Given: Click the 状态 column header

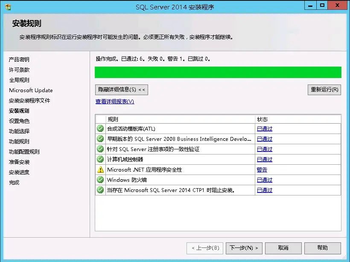Looking at the screenshot, I should point(298,119).
